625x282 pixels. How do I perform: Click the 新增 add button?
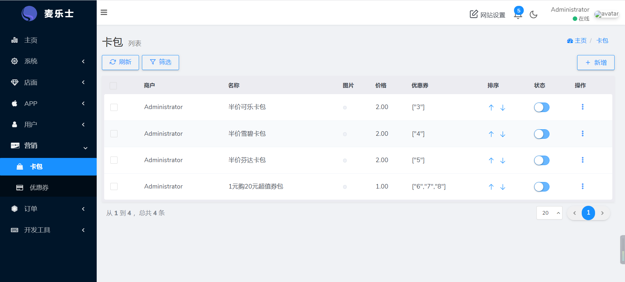596,63
